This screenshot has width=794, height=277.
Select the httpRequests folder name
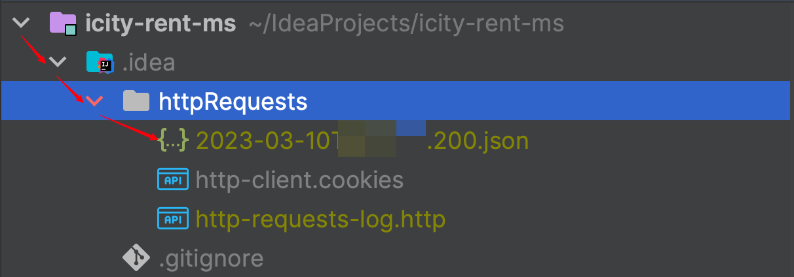[233, 101]
